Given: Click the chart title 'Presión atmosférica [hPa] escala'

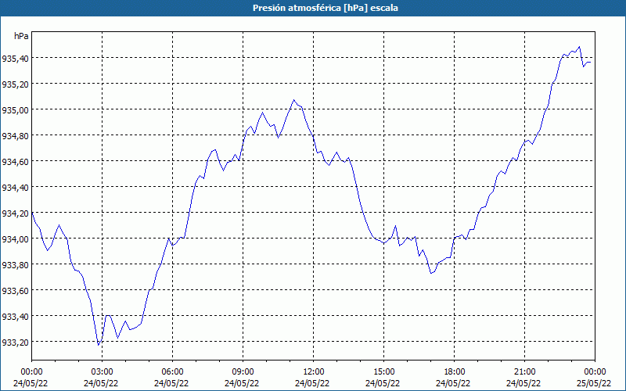Looking at the screenshot, I should [x=326, y=8].
